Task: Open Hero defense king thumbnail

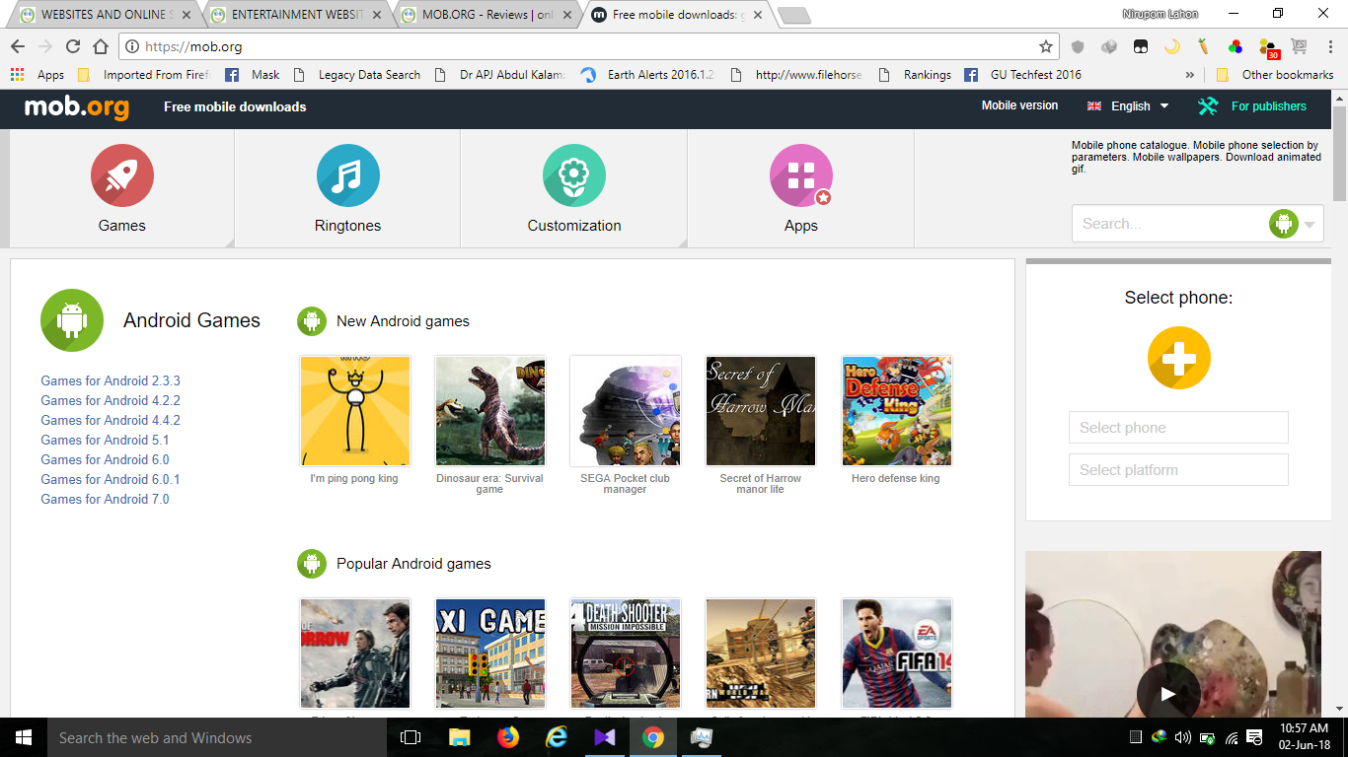Action: tap(897, 411)
